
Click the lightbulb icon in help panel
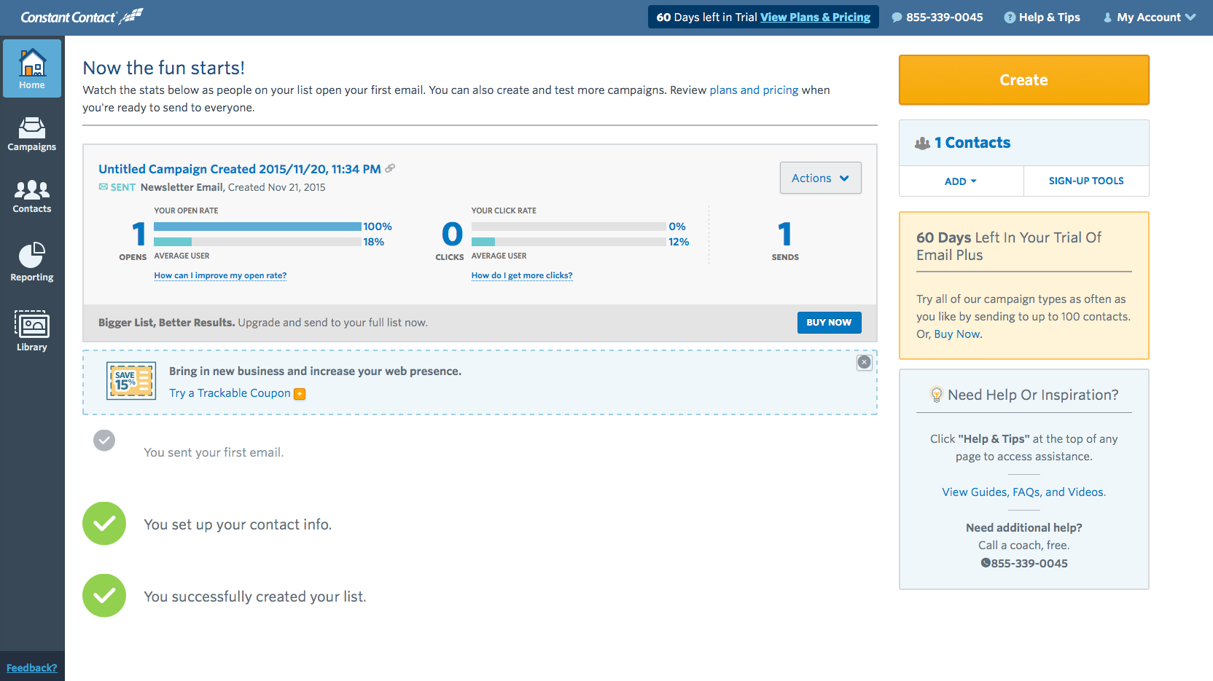coord(936,395)
